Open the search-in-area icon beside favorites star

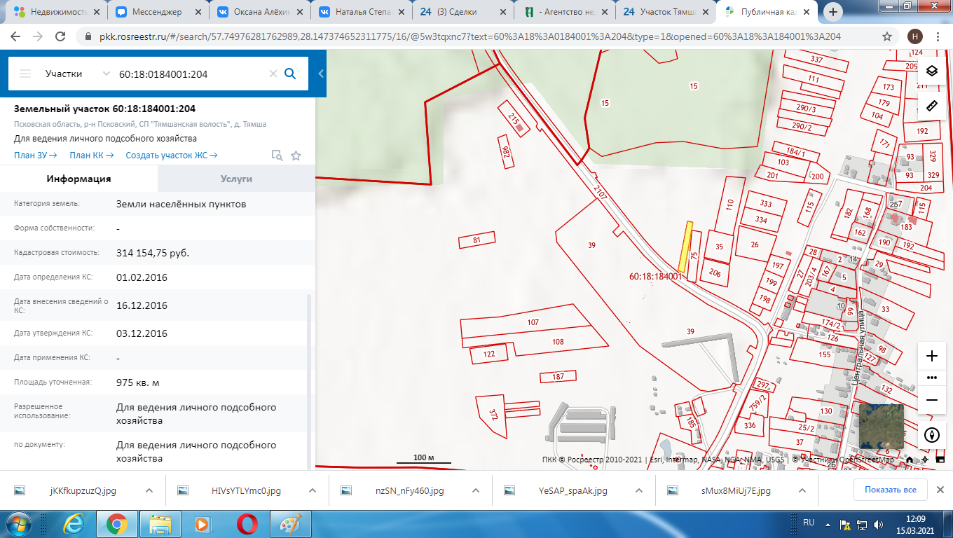(x=277, y=156)
